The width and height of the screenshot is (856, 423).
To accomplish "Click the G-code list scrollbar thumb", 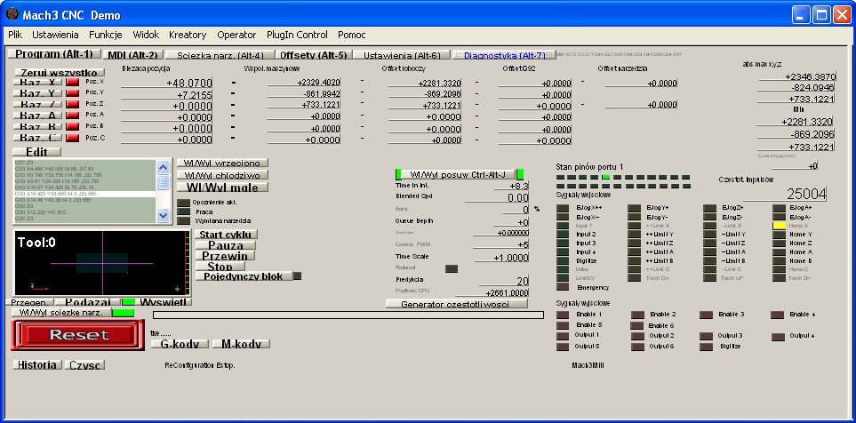I will point(164,182).
